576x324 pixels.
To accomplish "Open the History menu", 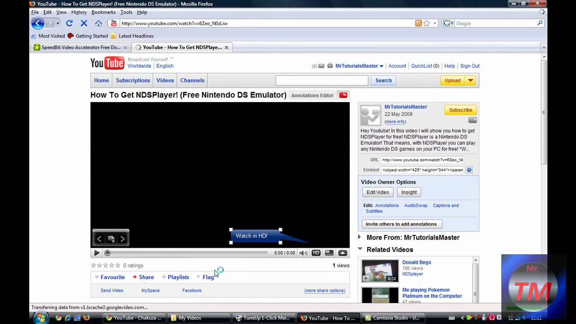I will [79, 12].
